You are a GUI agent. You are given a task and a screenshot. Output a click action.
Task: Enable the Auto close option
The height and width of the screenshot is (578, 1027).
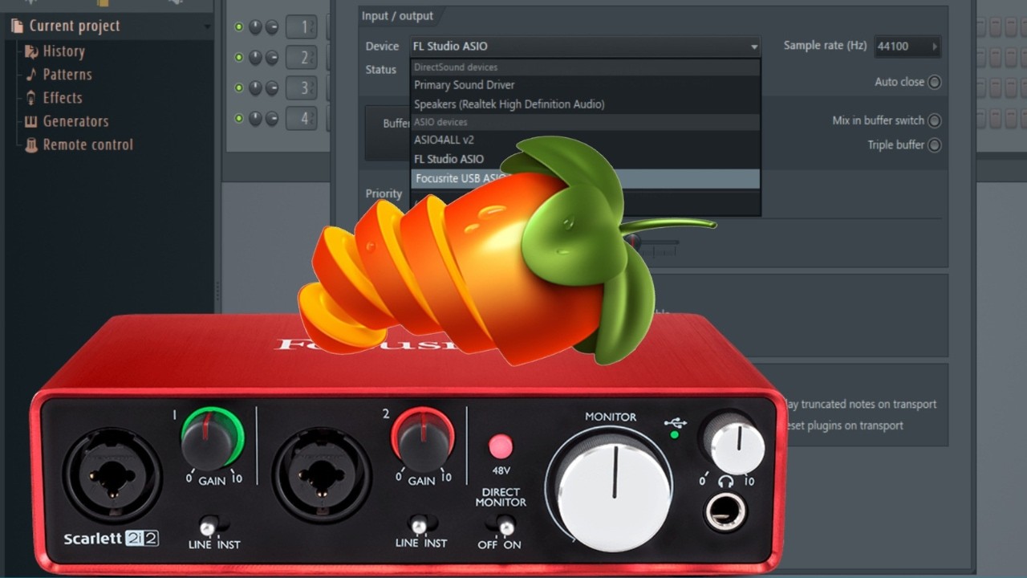pyautogui.click(x=934, y=82)
